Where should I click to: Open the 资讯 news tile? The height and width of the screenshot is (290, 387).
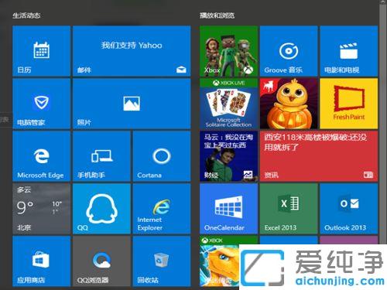click(319, 156)
